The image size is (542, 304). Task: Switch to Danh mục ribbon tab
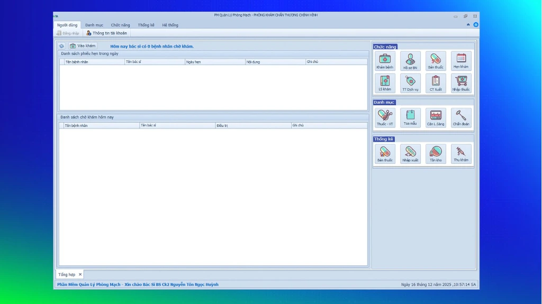pyautogui.click(x=94, y=25)
